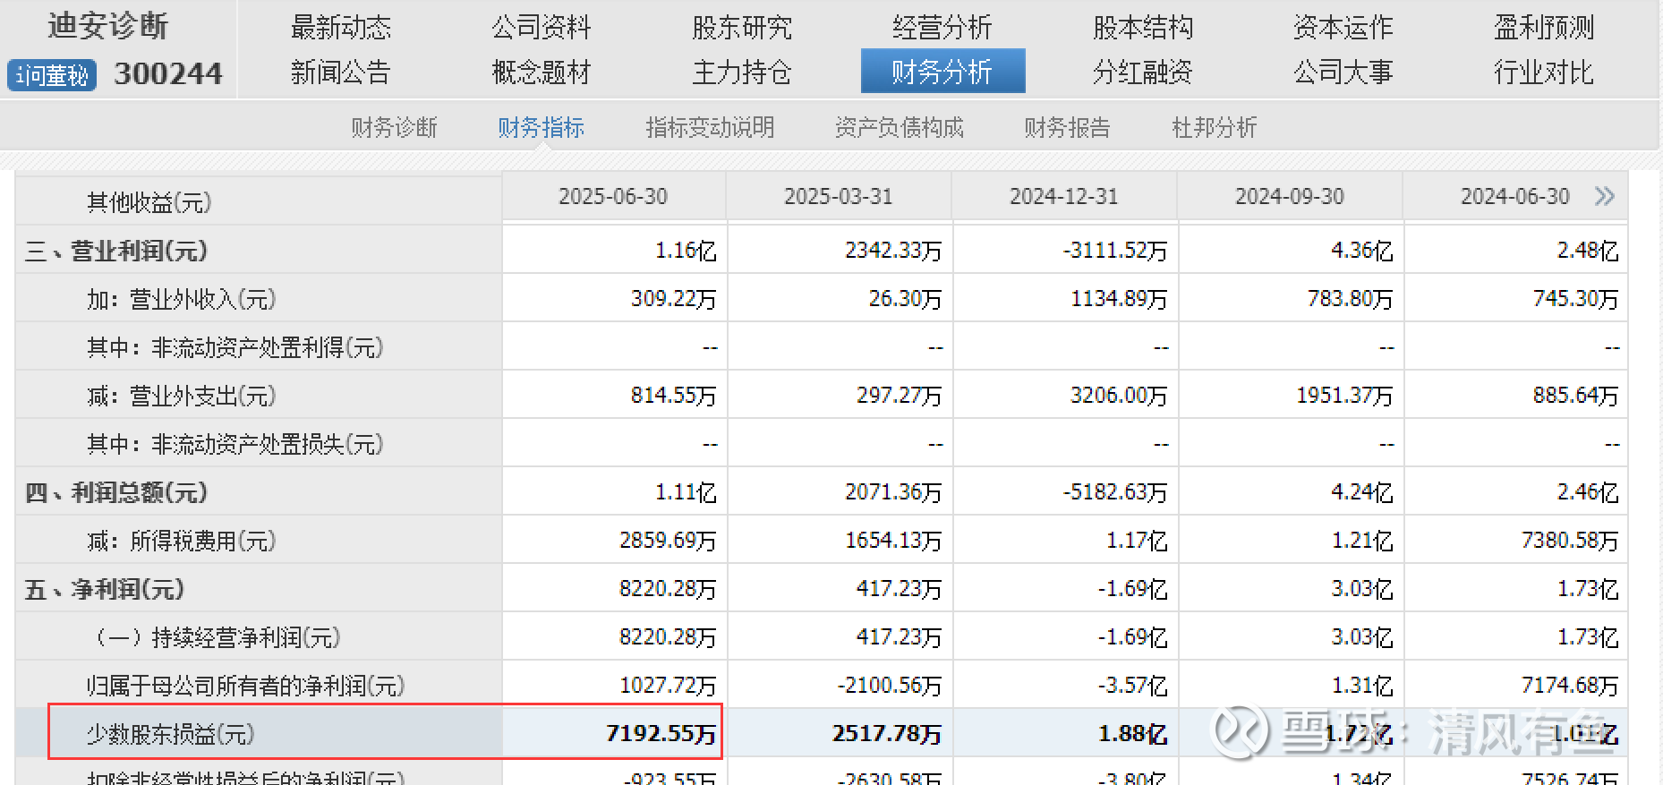Click the 减：所得税费用(元) row label

(x=181, y=541)
